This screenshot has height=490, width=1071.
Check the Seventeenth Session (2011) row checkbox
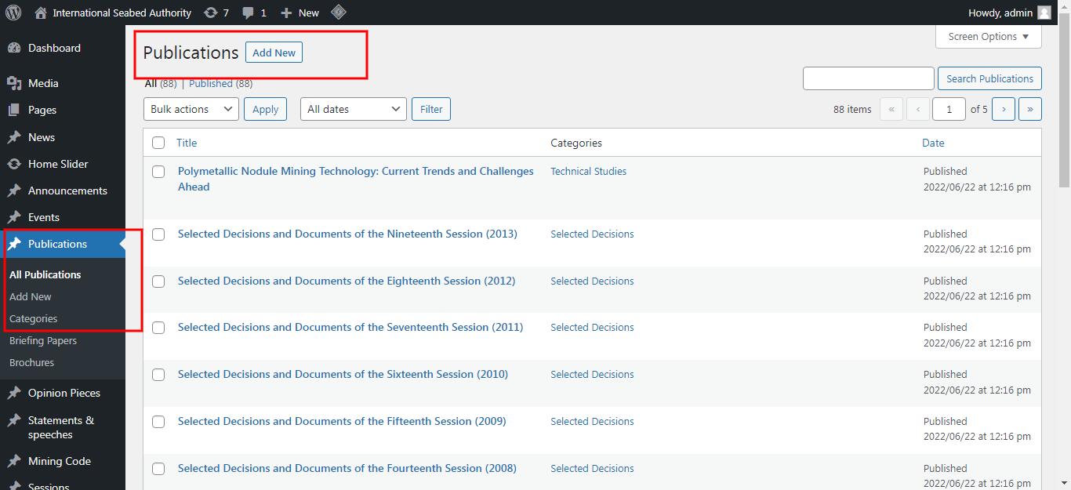tap(158, 328)
